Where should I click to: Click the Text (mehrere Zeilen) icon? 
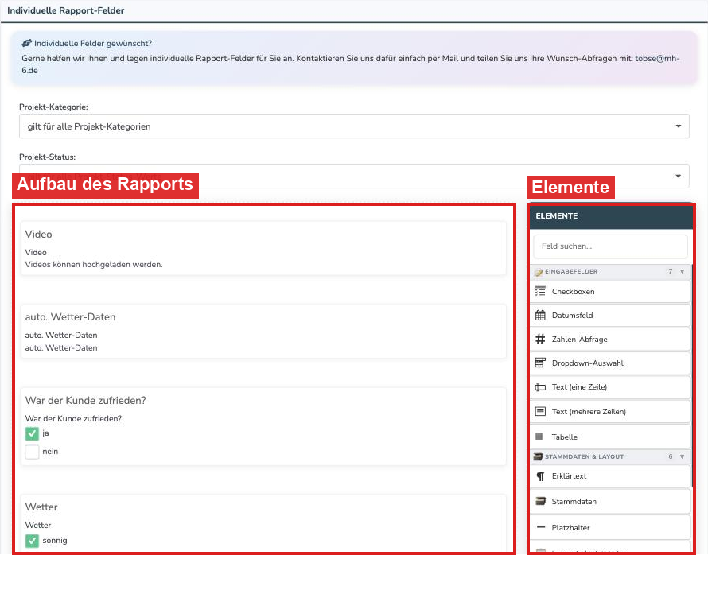click(540, 411)
